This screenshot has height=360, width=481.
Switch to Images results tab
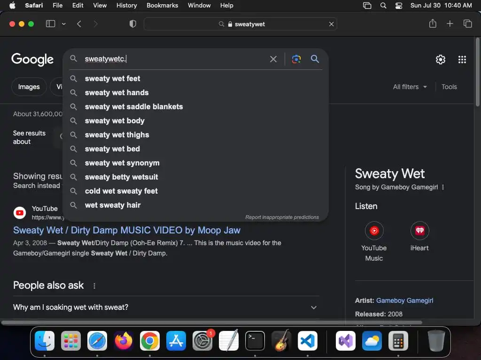tap(29, 87)
